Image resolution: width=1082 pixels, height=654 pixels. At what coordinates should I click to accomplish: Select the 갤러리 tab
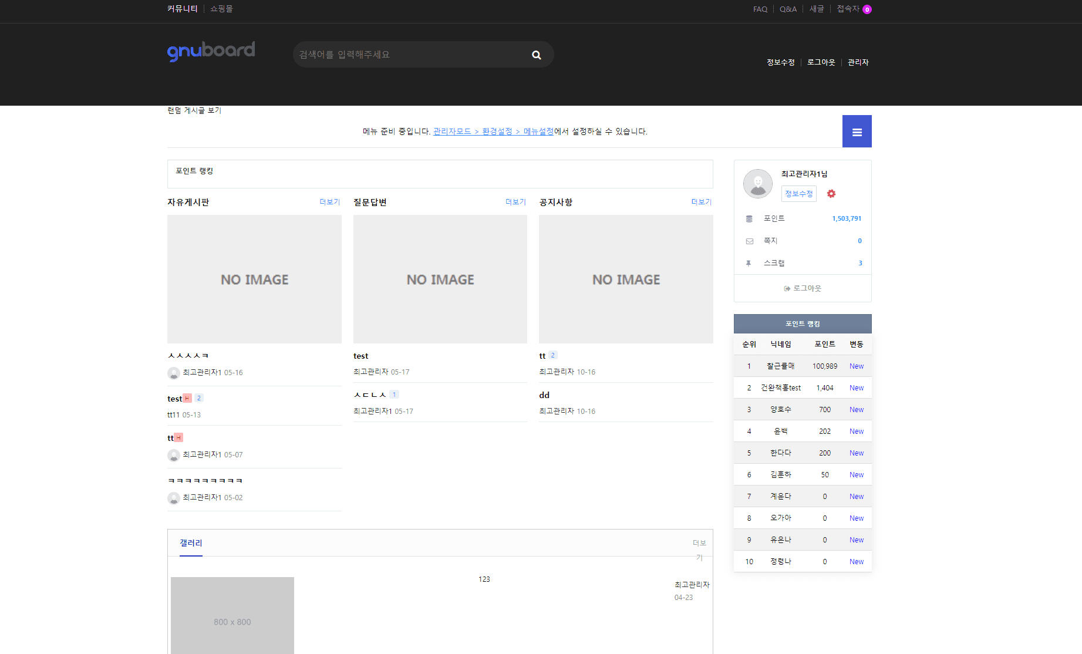(191, 543)
